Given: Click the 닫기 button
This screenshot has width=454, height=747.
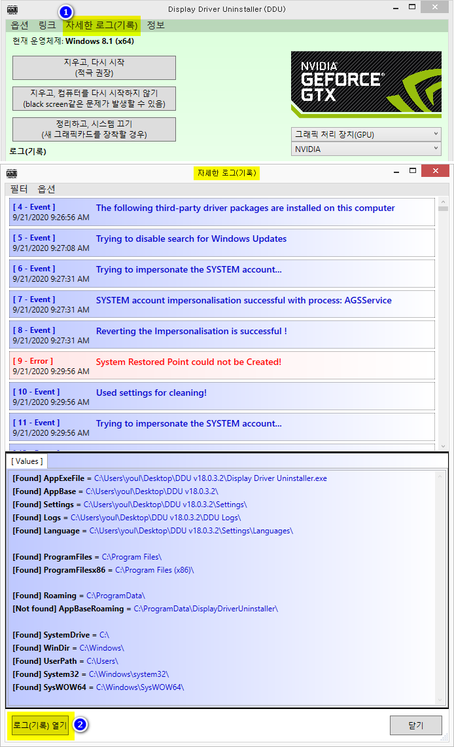Looking at the screenshot, I should [x=416, y=725].
